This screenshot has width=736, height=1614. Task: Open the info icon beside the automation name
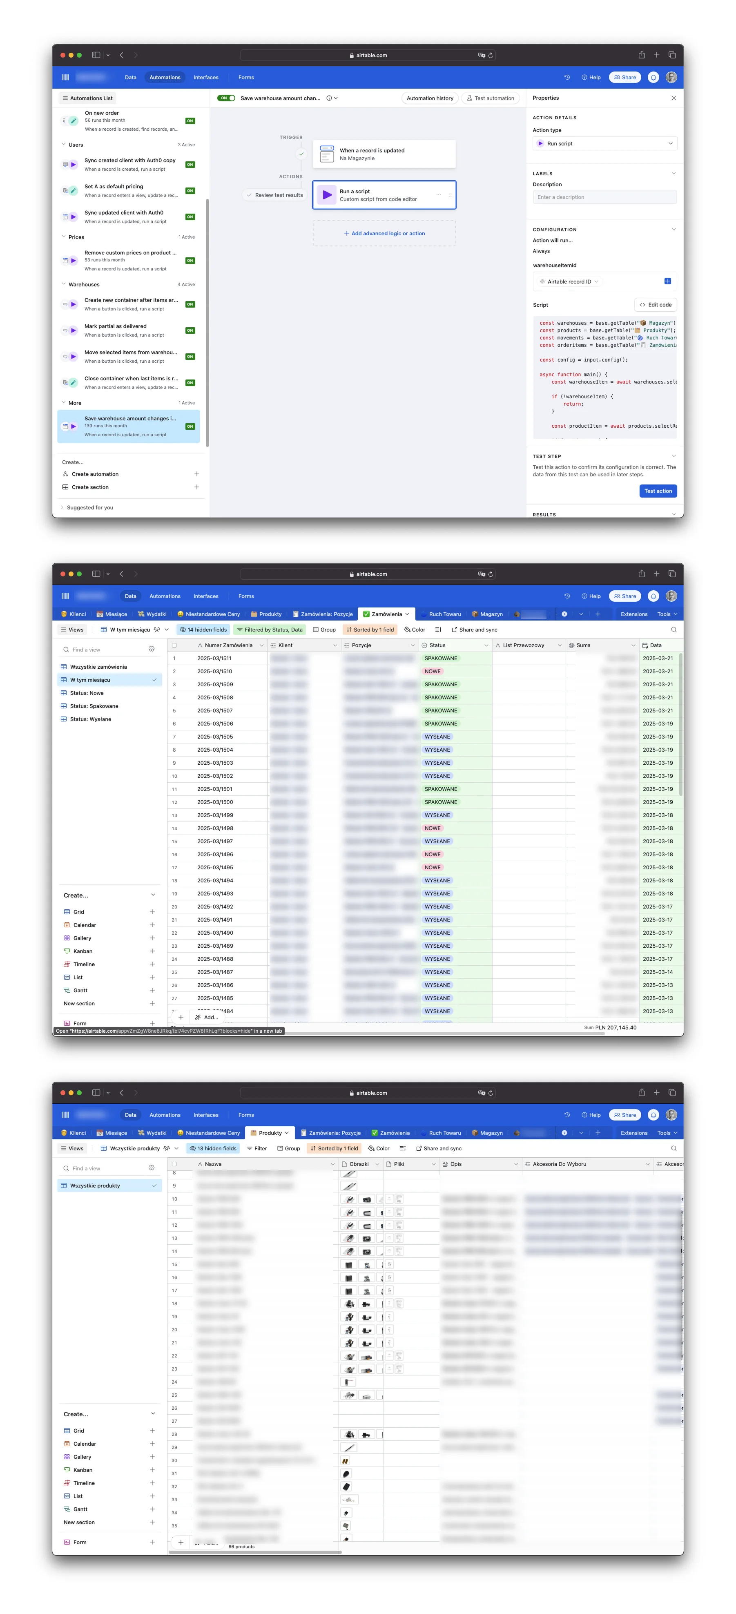coord(329,98)
